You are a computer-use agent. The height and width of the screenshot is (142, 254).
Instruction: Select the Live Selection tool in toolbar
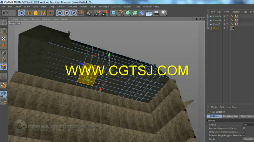[x=22, y=13]
